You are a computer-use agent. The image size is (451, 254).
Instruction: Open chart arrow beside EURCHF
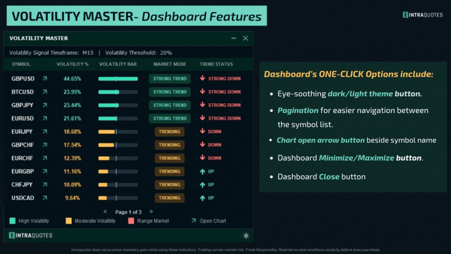pos(45,158)
